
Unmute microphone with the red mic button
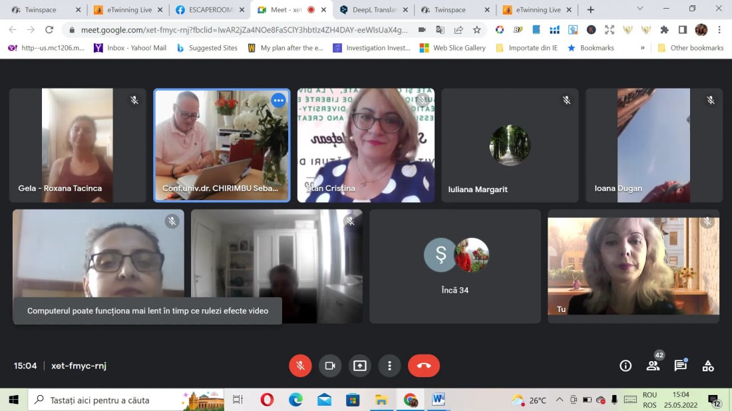(300, 366)
